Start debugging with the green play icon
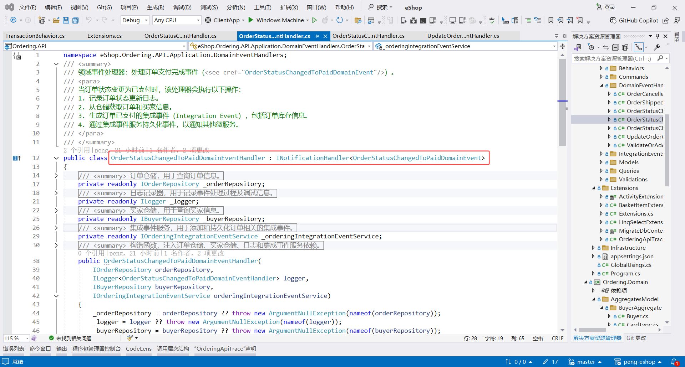The width and height of the screenshot is (685, 367). click(x=250, y=20)
